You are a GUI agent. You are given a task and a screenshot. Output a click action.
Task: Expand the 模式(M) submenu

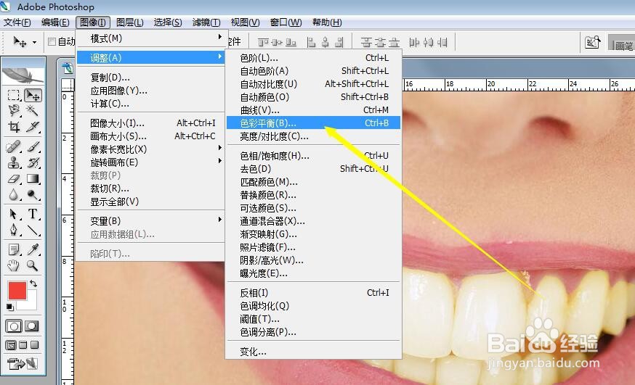[x=150, y=38]
